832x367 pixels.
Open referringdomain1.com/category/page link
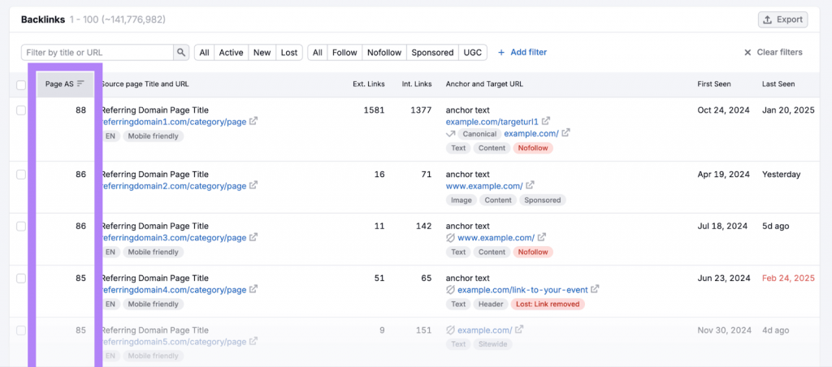[174, 122]
